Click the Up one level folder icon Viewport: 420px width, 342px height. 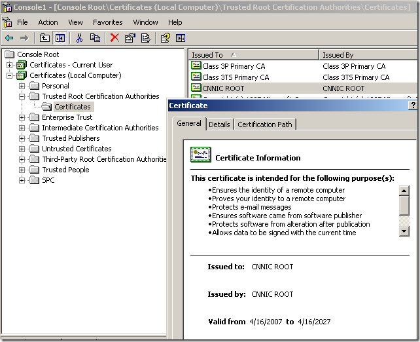[44, 38]
